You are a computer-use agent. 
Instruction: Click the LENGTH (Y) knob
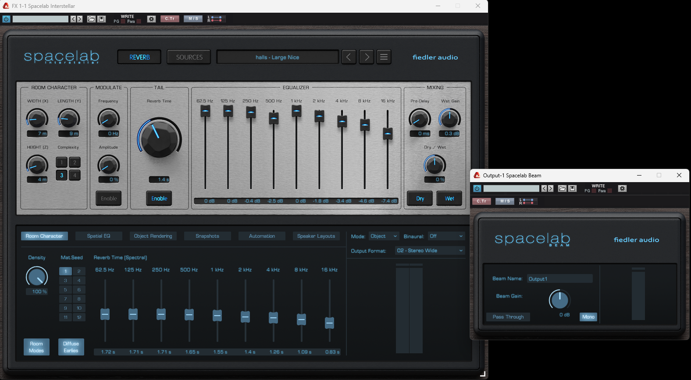[x=69, y=119]
